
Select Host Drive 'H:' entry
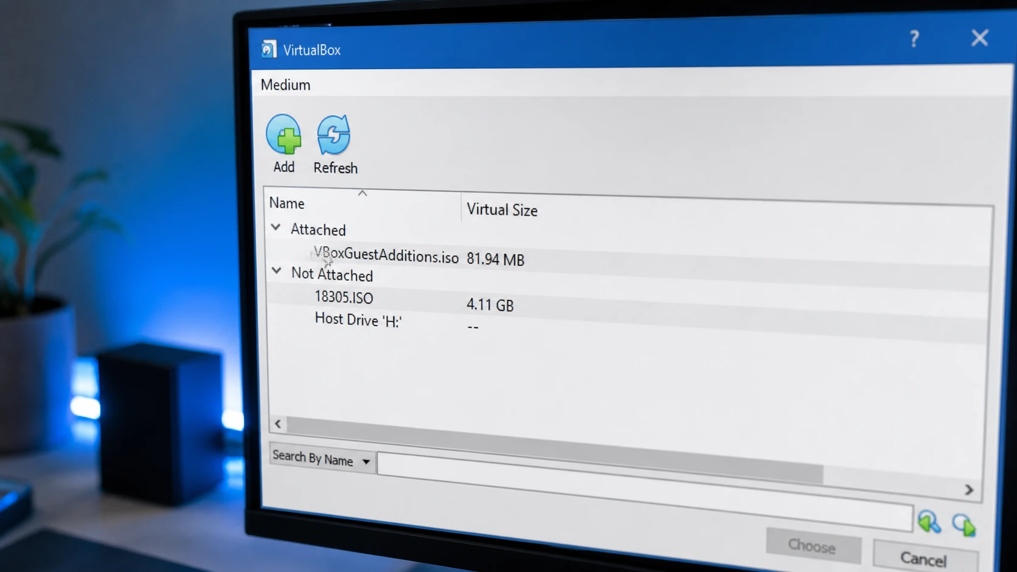point(358,320)
